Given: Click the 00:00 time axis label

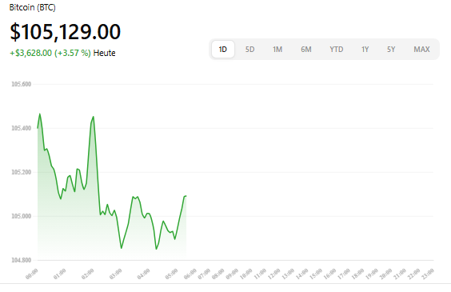Looking at the screenshot, I should [x=32, y=274].
